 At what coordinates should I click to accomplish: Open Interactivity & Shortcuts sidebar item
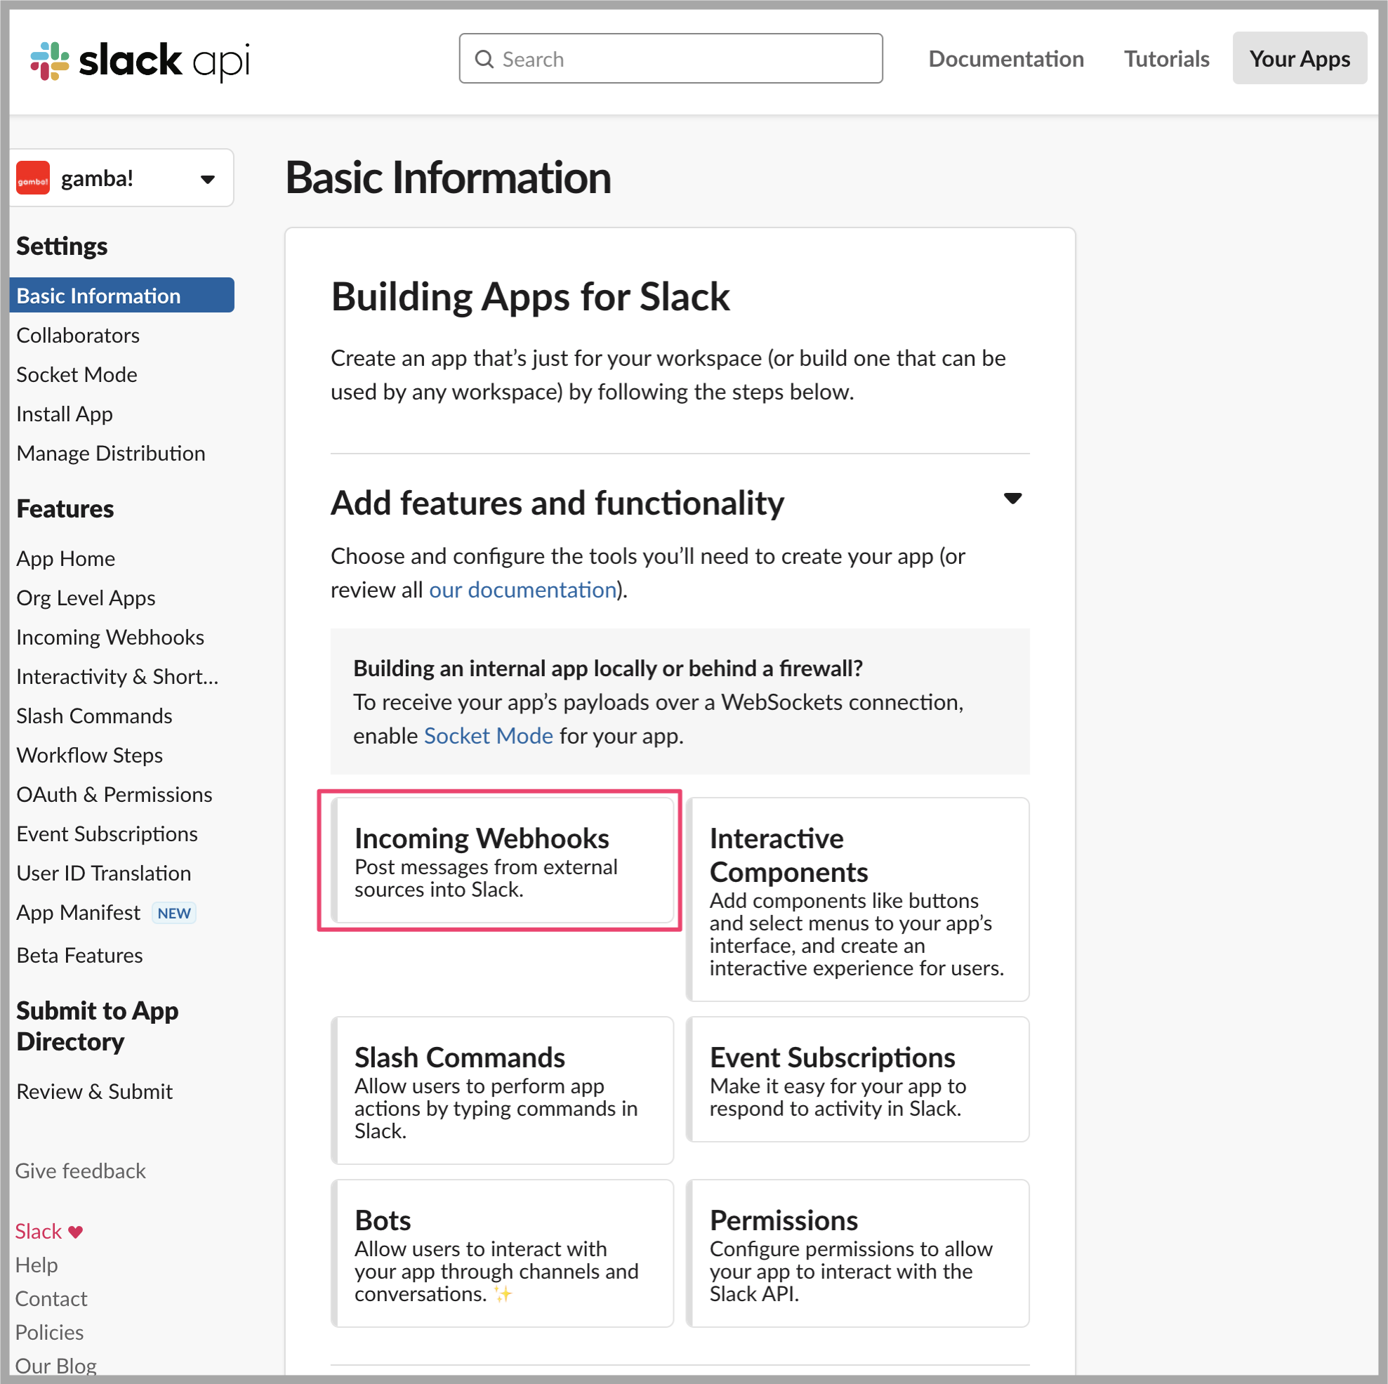(117, 677)
